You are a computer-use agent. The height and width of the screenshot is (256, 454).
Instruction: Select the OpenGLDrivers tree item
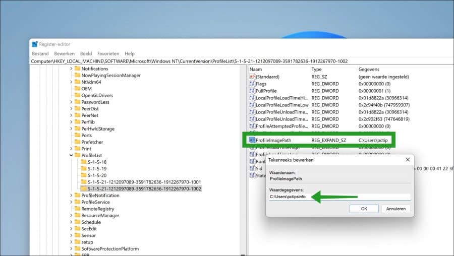(97, 95)
